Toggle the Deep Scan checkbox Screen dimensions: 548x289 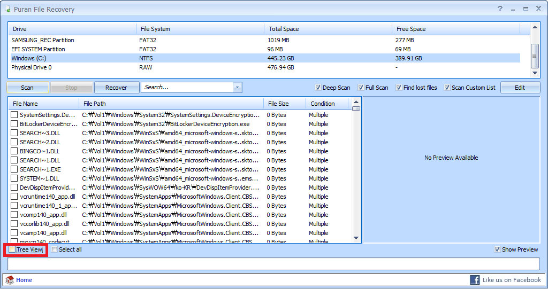(x=318, y=88)
